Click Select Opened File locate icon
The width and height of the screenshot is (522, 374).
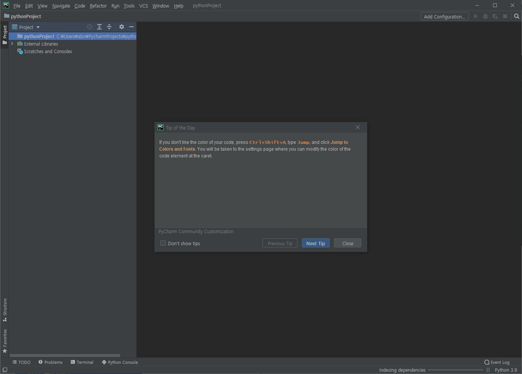pyautogui.click(x=90, y=27)
